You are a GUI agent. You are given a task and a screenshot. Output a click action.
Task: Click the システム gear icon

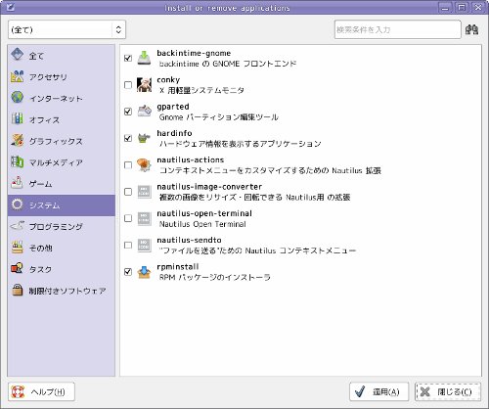coord(17,204)
